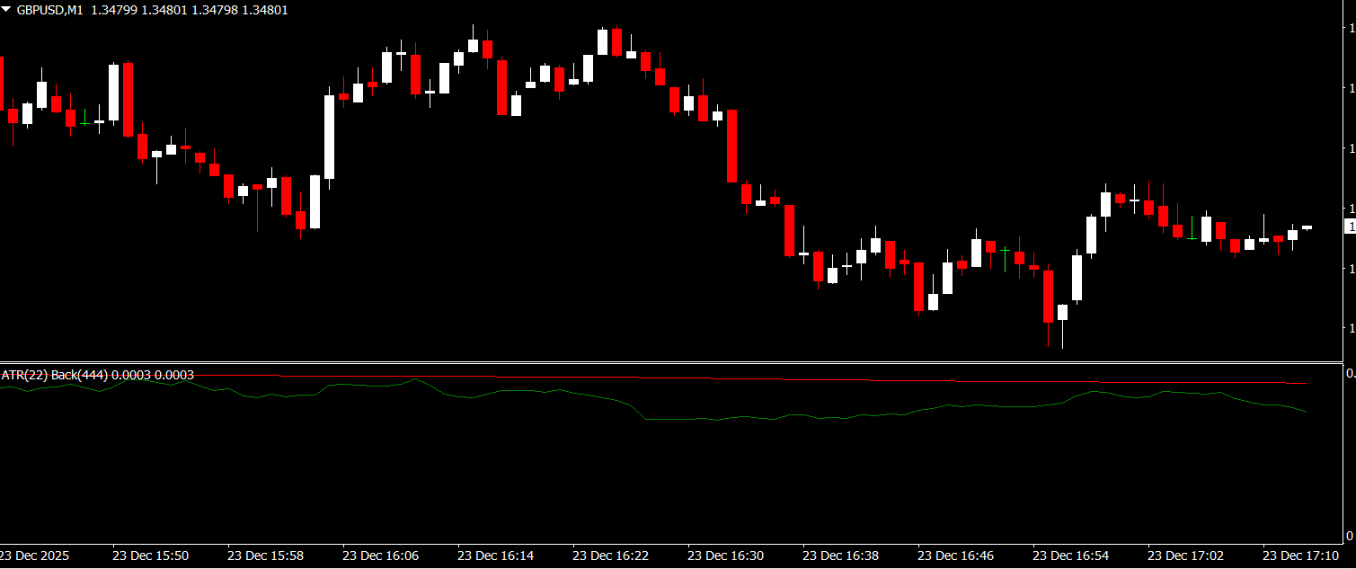The width and height of the screenshot is (1356, 569).
Task: Click the 23 Dec 15:58 time label
Action: pos(265,556)
